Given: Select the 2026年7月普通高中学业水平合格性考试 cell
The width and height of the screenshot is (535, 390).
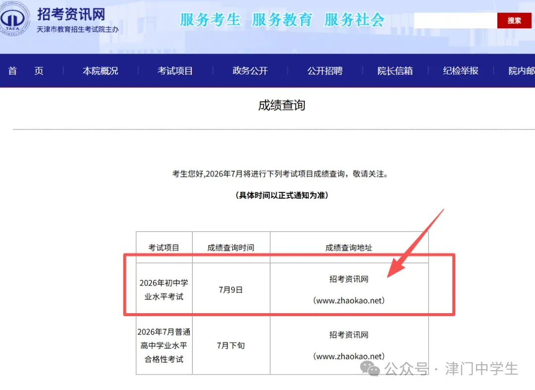Looking at the screenshot, I should point(164,345).
